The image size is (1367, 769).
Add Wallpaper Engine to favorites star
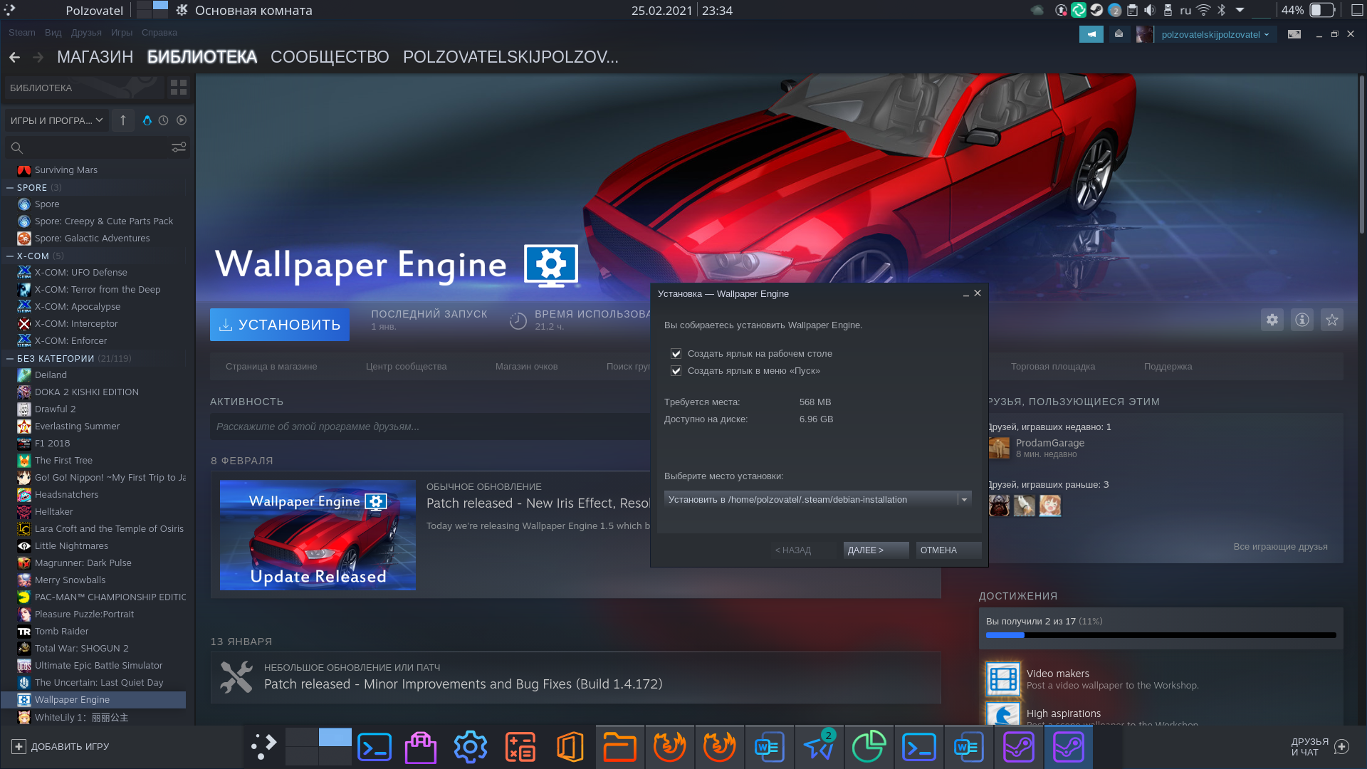point(1332,320)
